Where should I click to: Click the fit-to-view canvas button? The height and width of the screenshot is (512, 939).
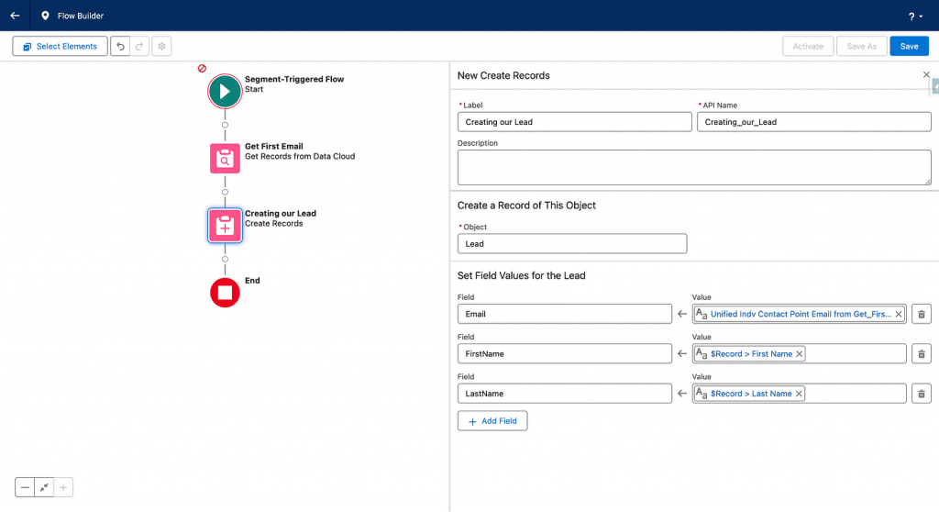pos(44,488)
